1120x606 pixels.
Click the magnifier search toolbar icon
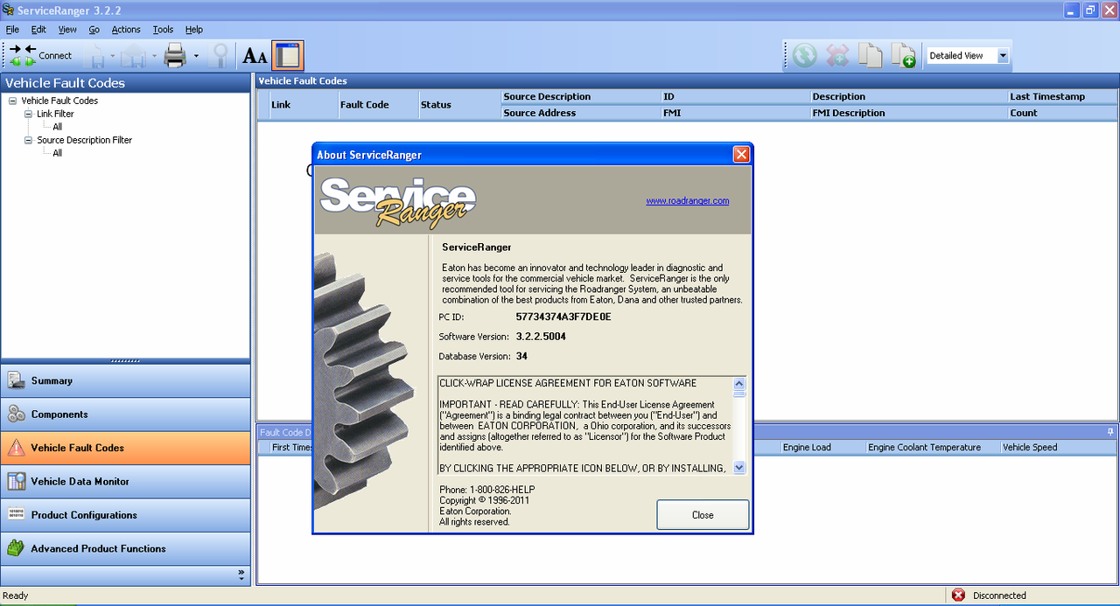tap(221, 56)
